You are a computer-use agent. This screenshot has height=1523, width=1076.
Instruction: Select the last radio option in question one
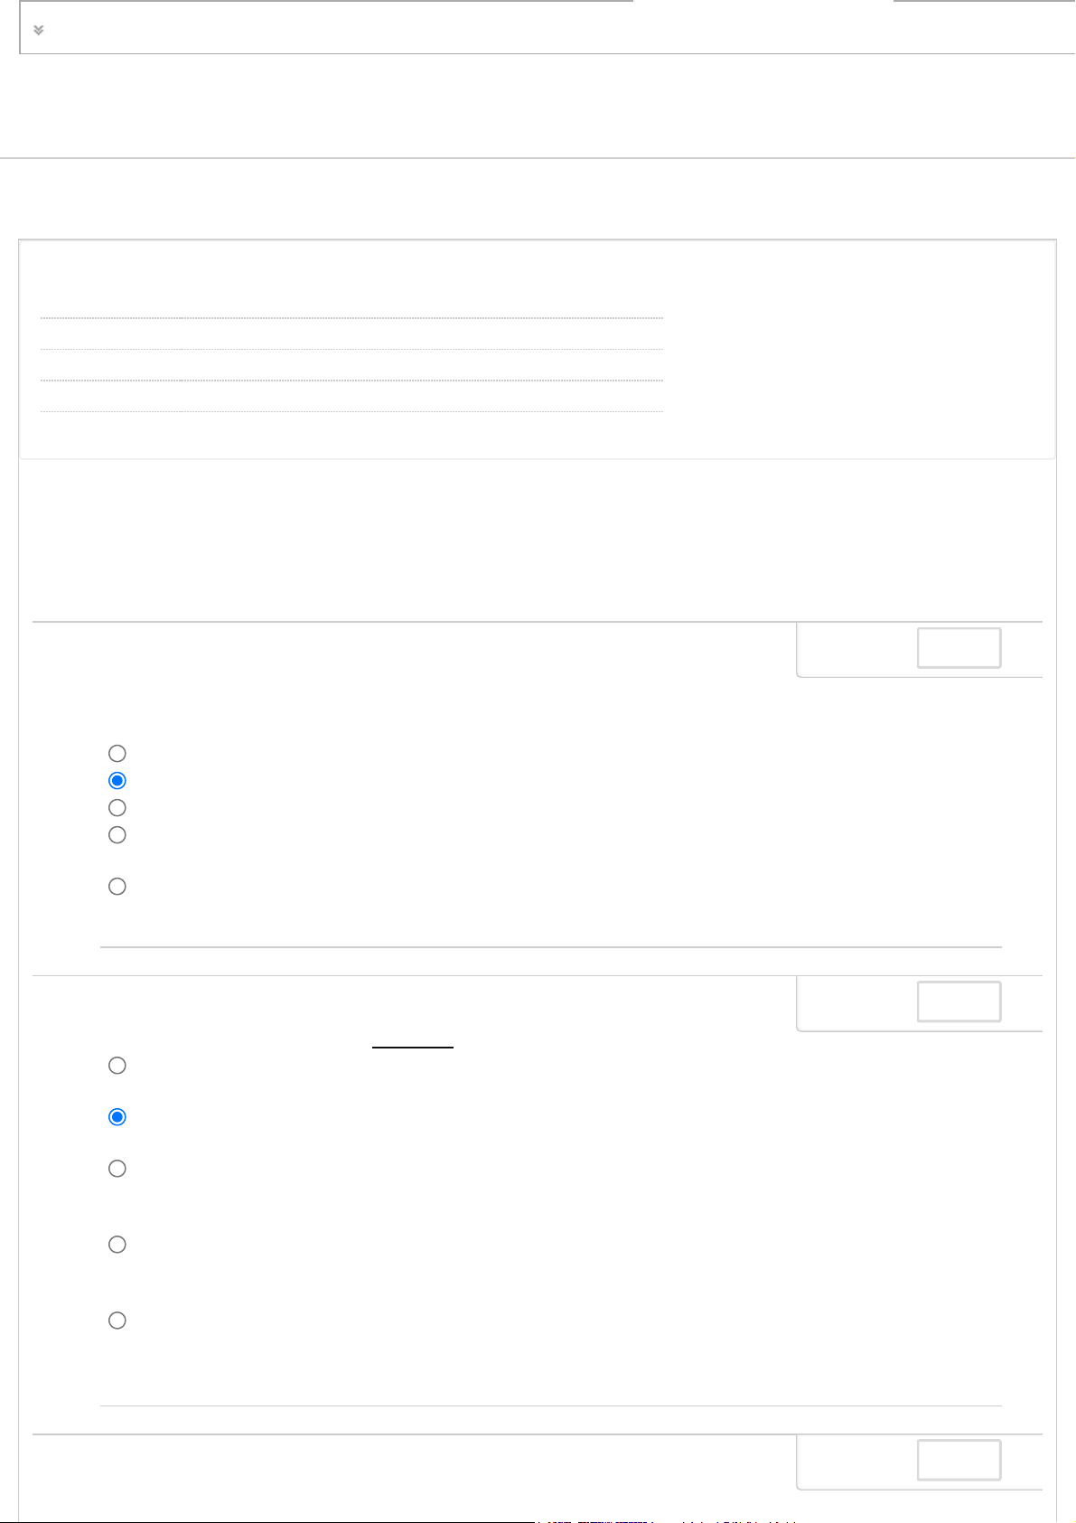click(x=117, y=886)
